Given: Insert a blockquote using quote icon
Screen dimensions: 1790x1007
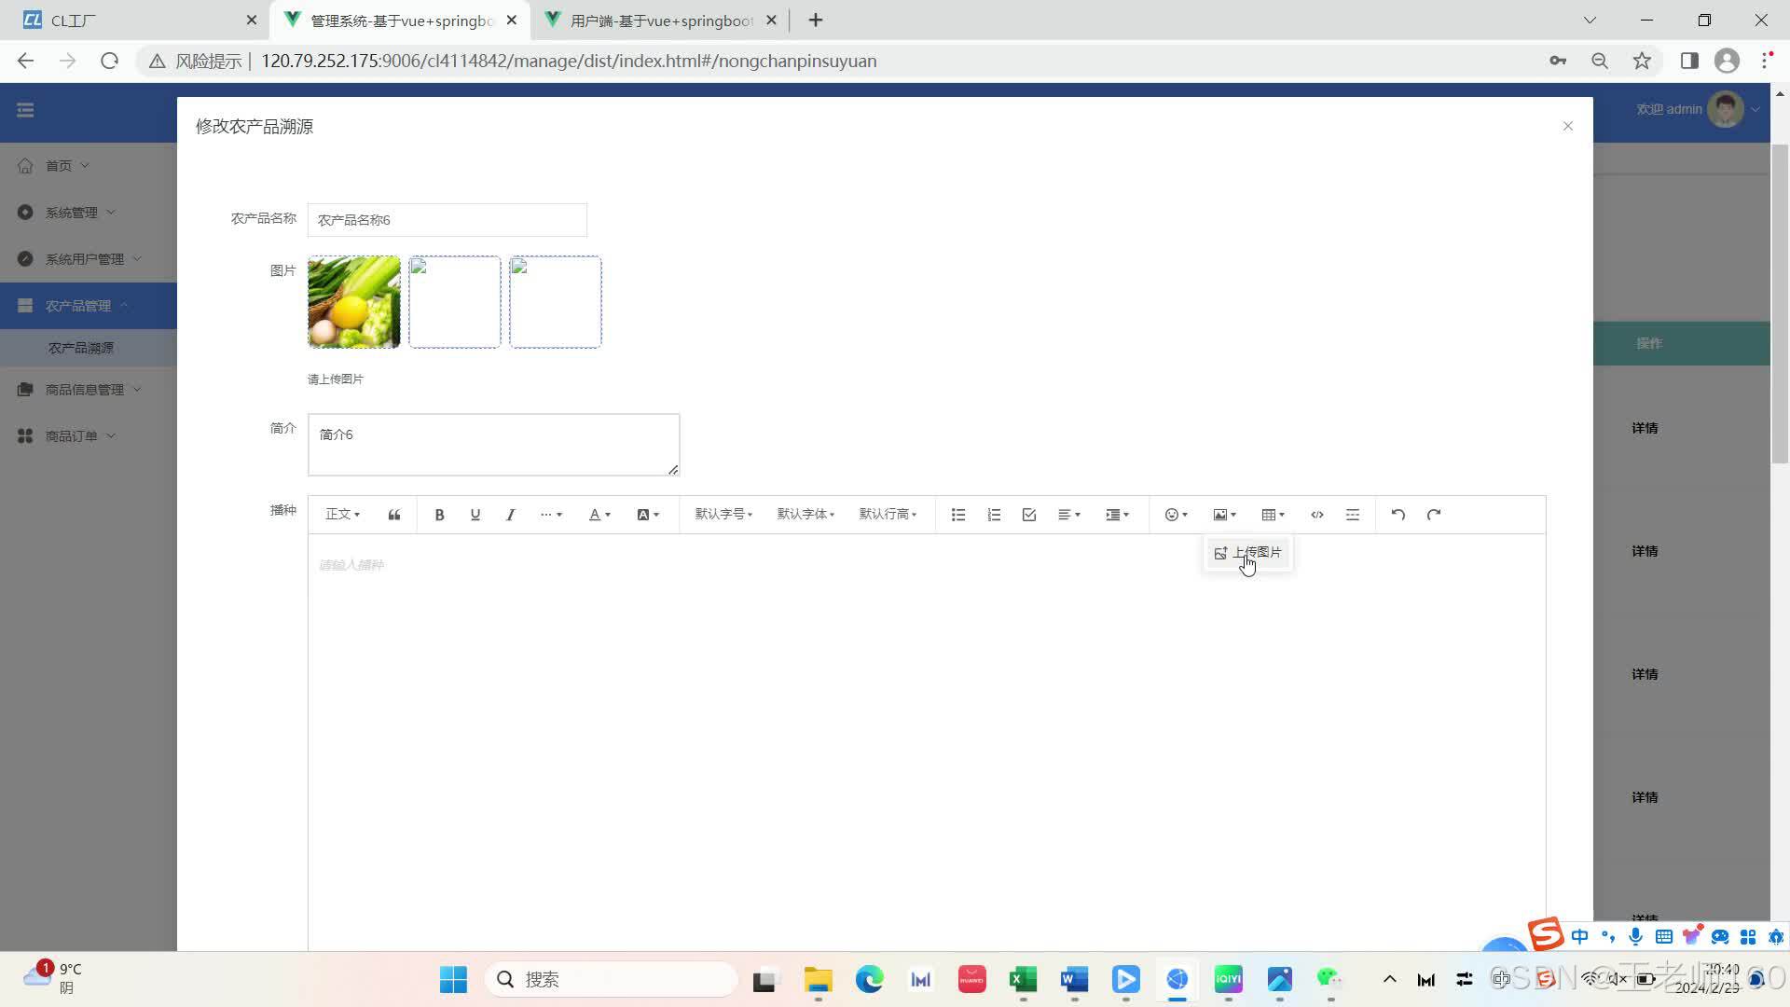Looking at the screenshot, I should 394,515.
